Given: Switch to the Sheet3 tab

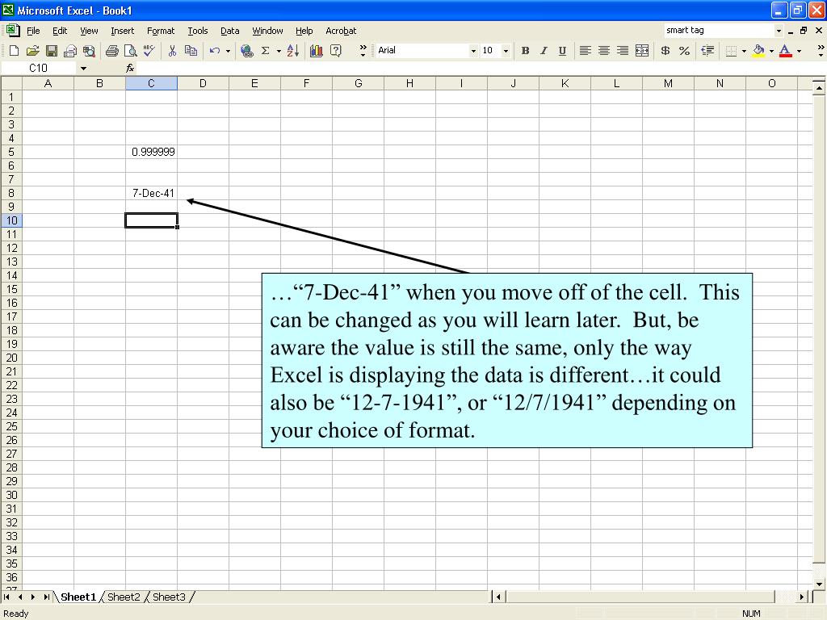Looking at the screenshot, I should (169, 597).
